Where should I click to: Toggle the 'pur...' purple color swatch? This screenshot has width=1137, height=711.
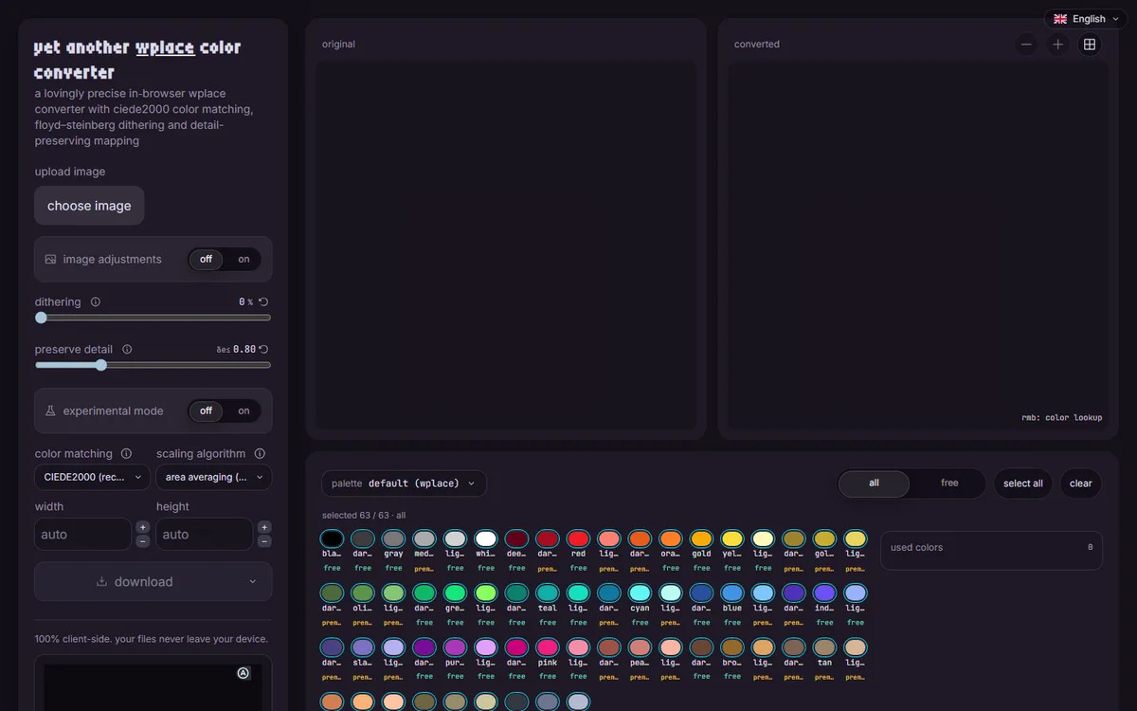[x=455, y=647]
